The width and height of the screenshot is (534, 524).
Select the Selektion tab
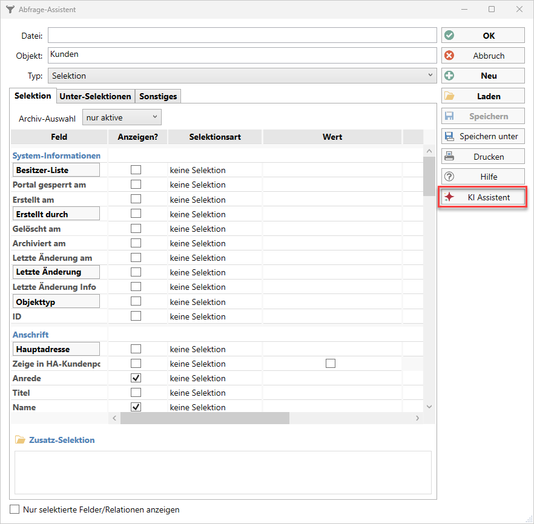[x=33, y=96]
